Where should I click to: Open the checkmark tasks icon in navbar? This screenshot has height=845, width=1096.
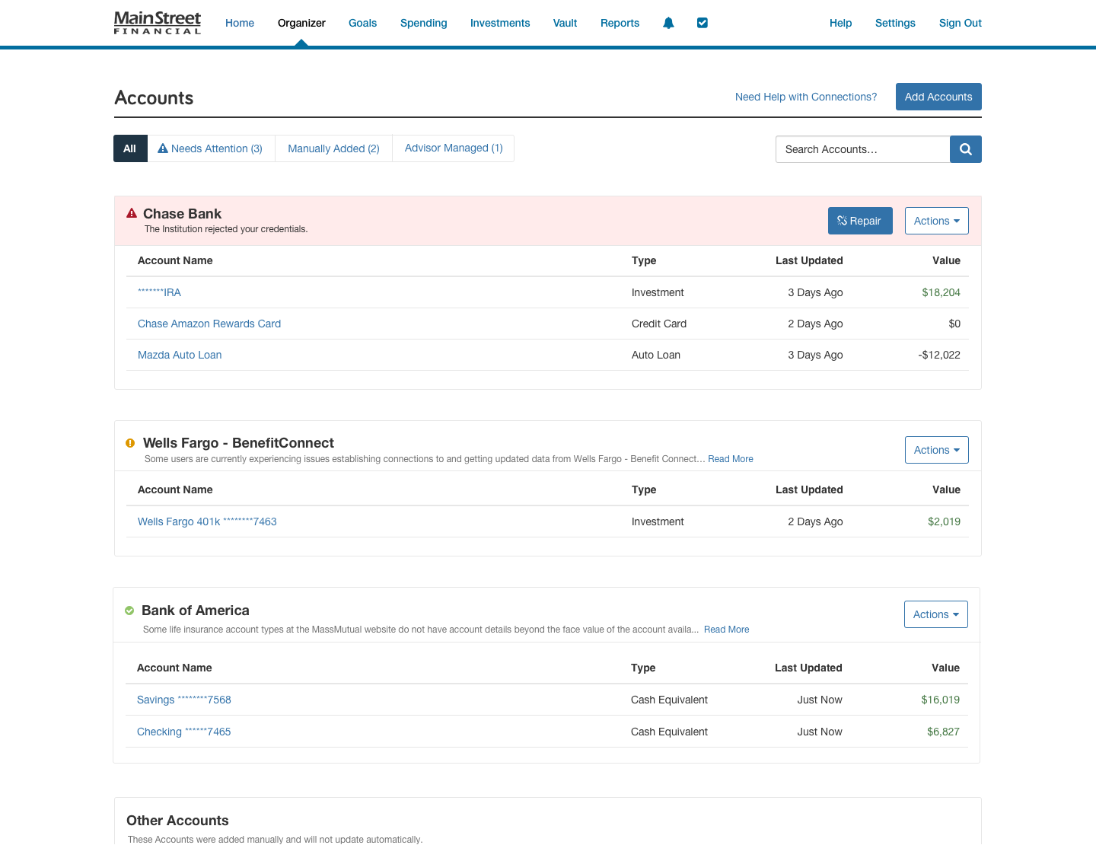(x=703, y=23)
